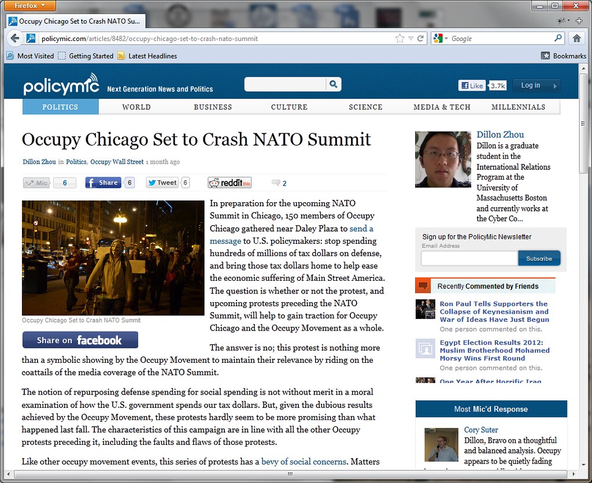Select the SCIENCE navigation tab

point(365,107)
